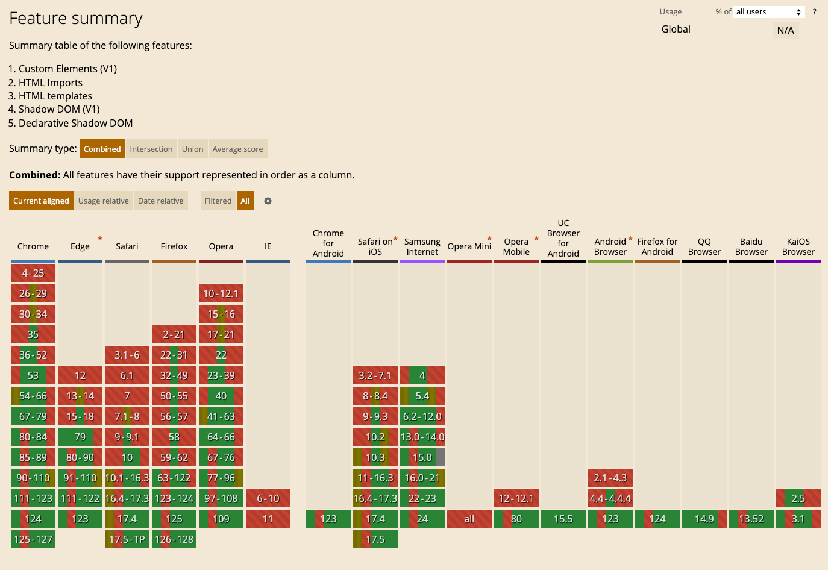Select Average score summary type

click(x=238, y=149)
